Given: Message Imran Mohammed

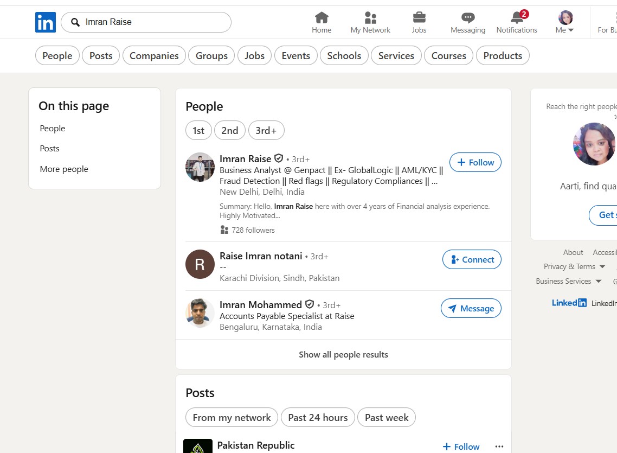Looking at the screenshot, I should [471, 308].
